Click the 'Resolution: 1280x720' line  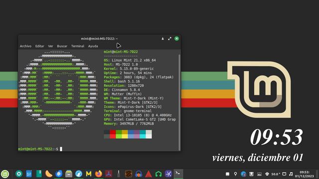124,86
